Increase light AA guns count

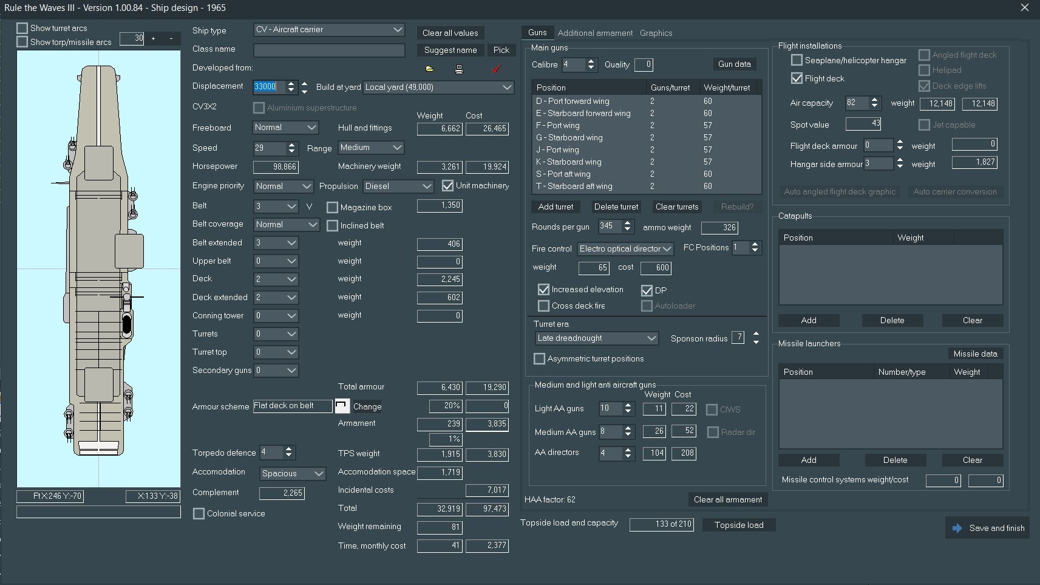click(628, 406)
